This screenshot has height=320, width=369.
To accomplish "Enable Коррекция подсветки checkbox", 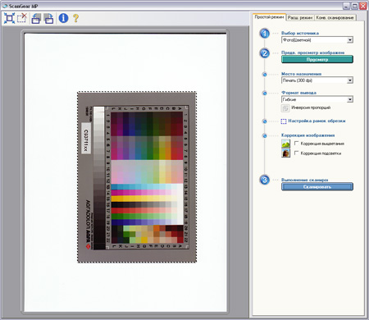I will point(297,153).
